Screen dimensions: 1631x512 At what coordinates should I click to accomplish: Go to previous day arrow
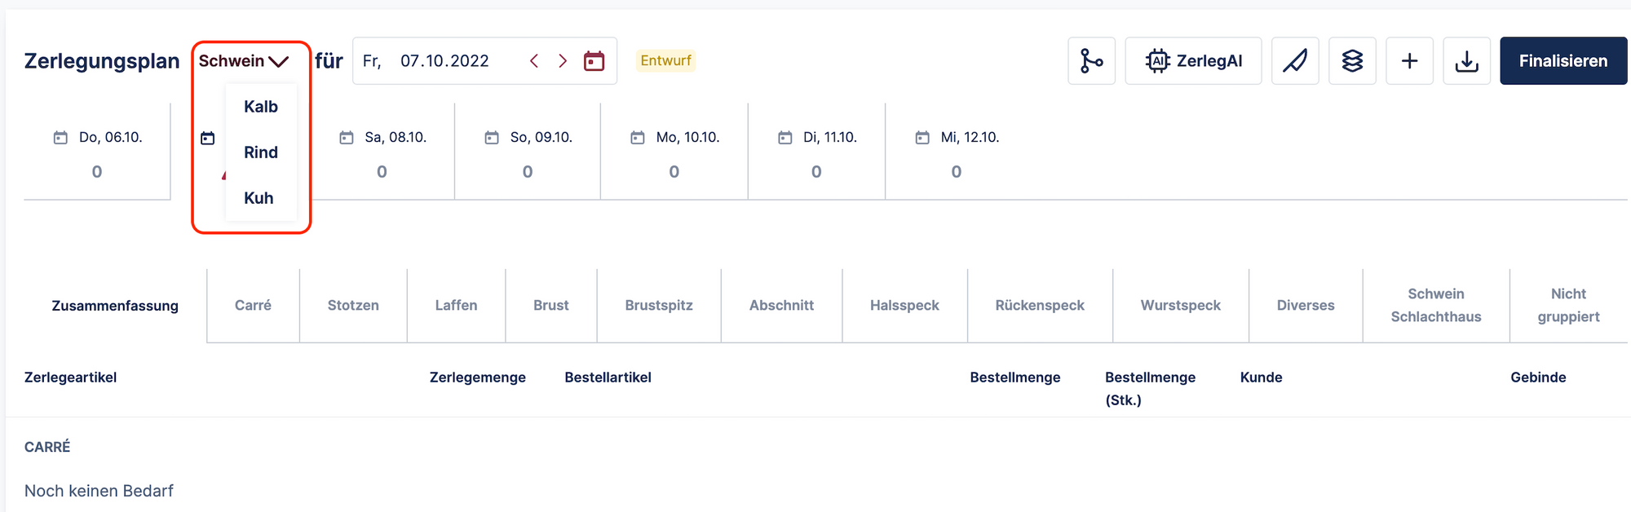(x=534, y=61)
